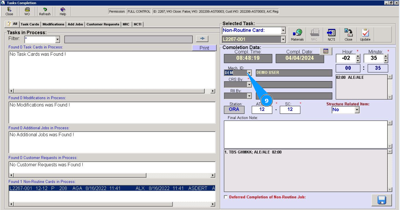The height and width of the screenshot is (210, 400).
Task: Click the Hour value field showing -02
Action: [x=346, y=58]
